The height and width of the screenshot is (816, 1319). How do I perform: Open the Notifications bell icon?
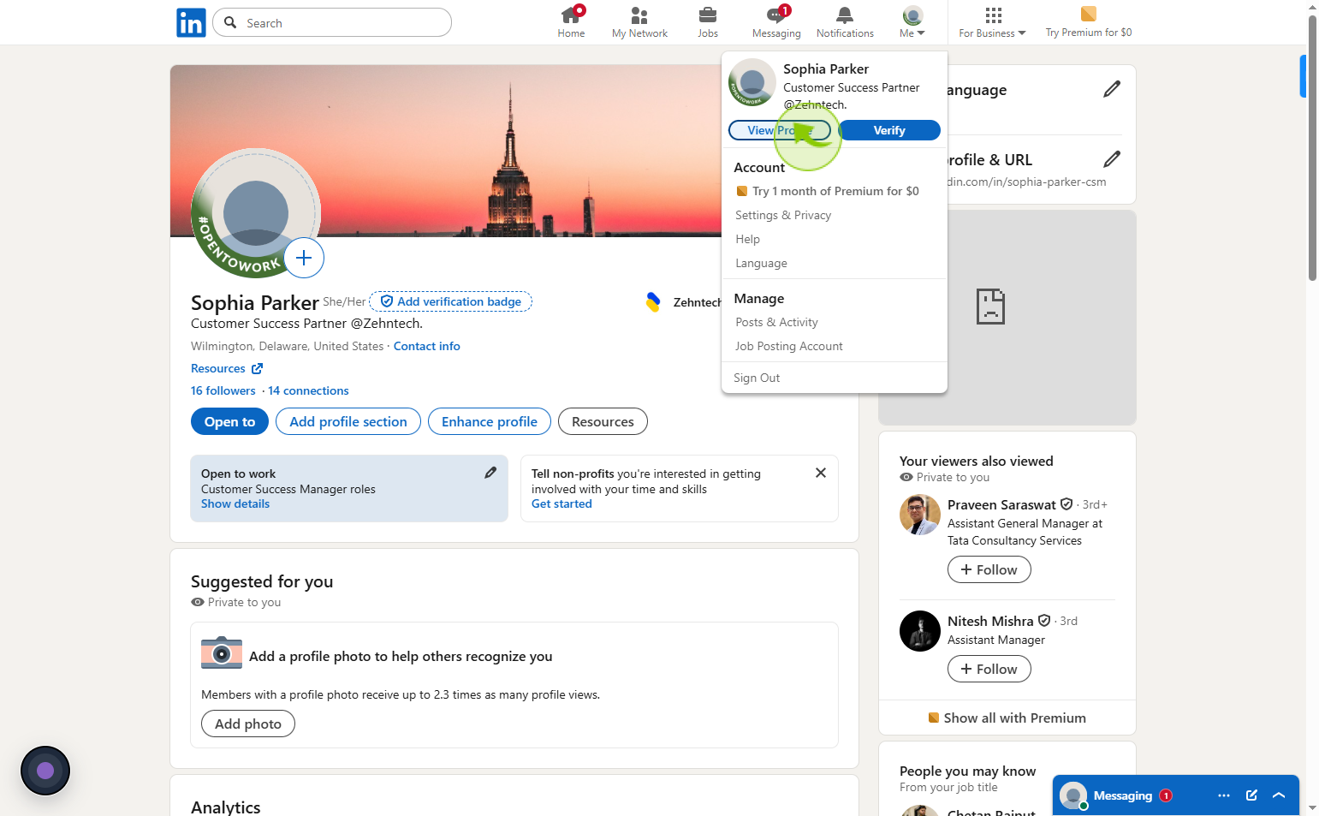[845, 22]
